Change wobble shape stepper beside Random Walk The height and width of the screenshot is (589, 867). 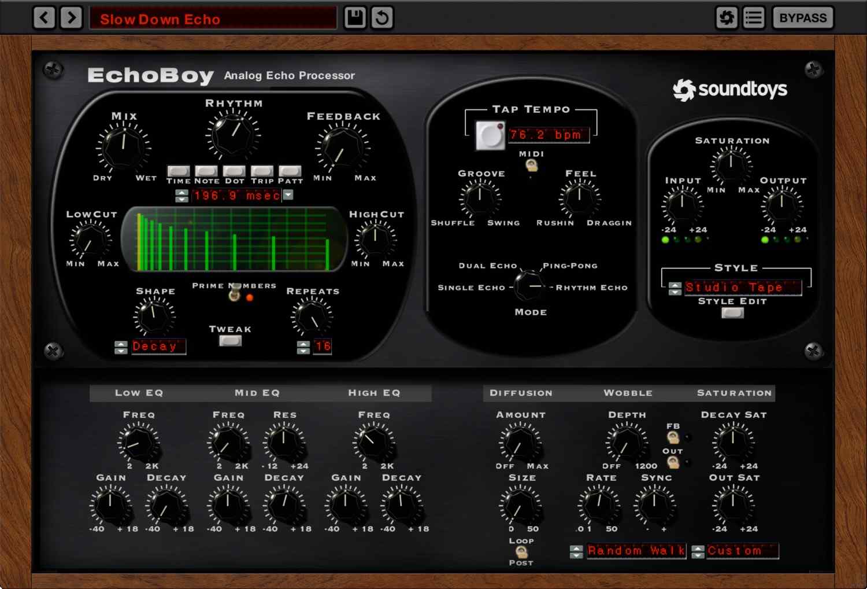pos(576,551)
